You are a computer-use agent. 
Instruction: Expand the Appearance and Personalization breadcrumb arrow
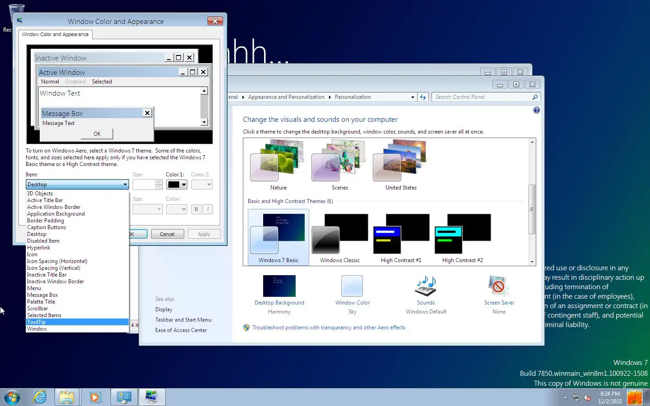point(330,97)
